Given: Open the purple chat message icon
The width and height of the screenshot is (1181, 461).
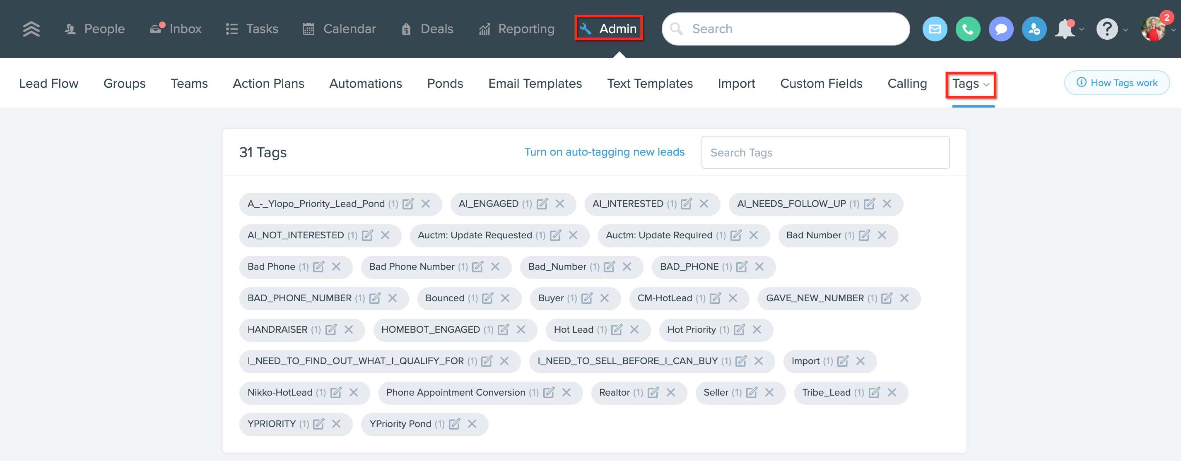Looking at the screenshot, I should (1001, 29).
